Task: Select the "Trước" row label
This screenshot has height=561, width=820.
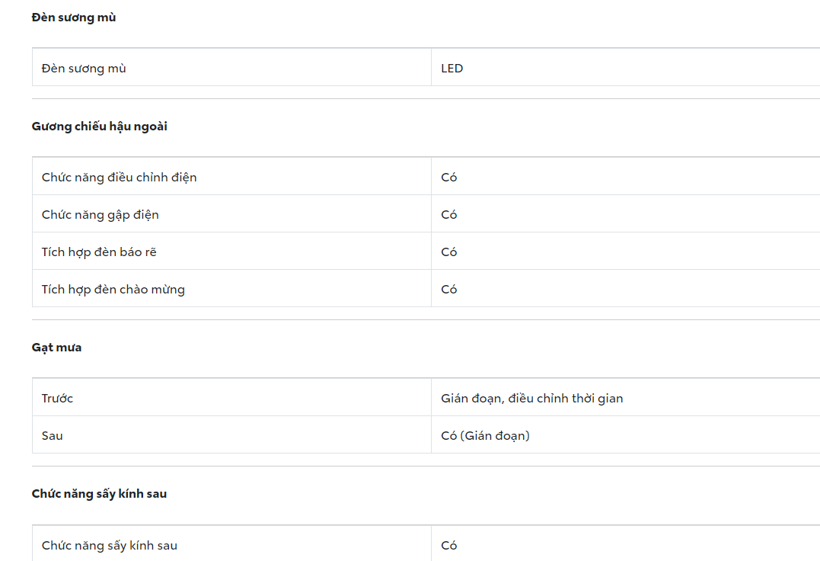Action: point(58,399)
